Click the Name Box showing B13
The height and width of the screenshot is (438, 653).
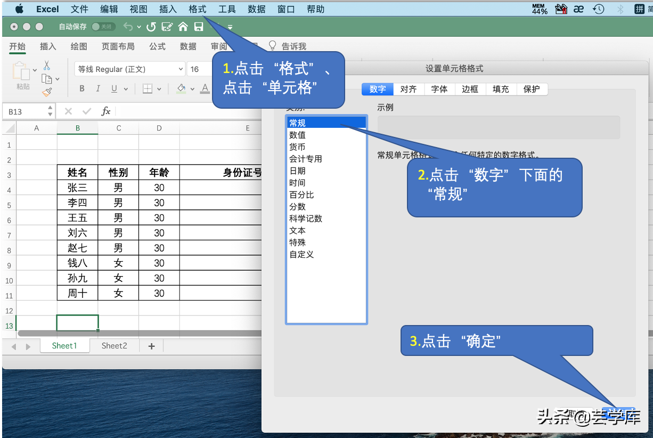(x=25, y=111)
